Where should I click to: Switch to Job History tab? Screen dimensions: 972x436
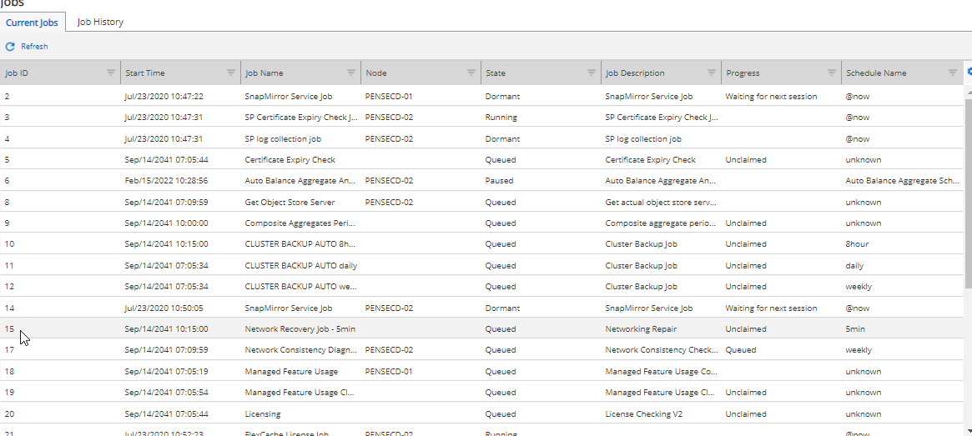[100, 22]
